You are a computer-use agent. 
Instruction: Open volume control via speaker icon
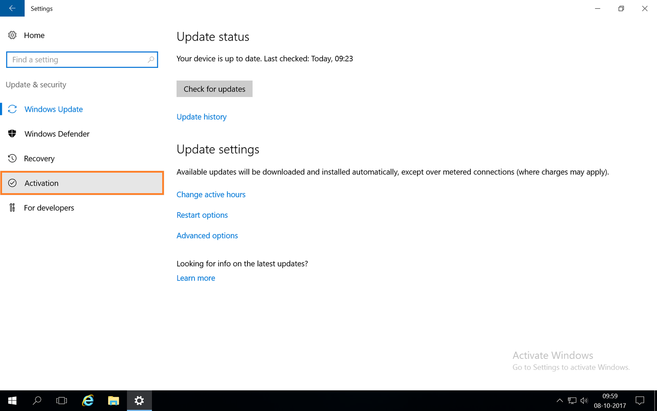click(584, 400)
